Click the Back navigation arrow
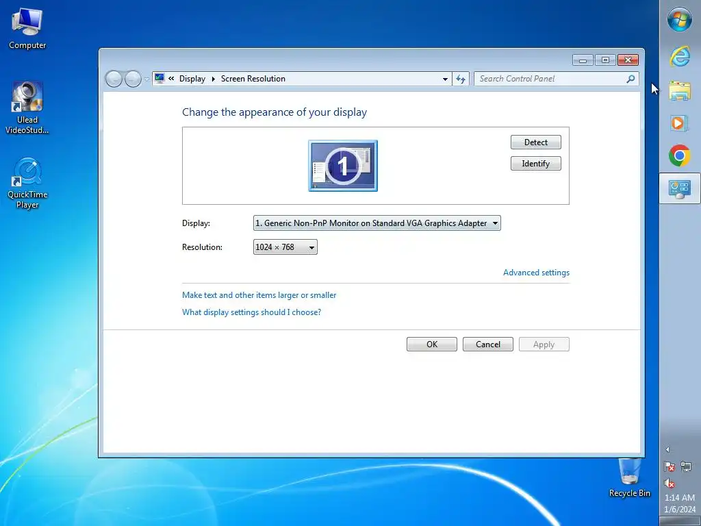This screenshot has width=701, height=526. 114,79
